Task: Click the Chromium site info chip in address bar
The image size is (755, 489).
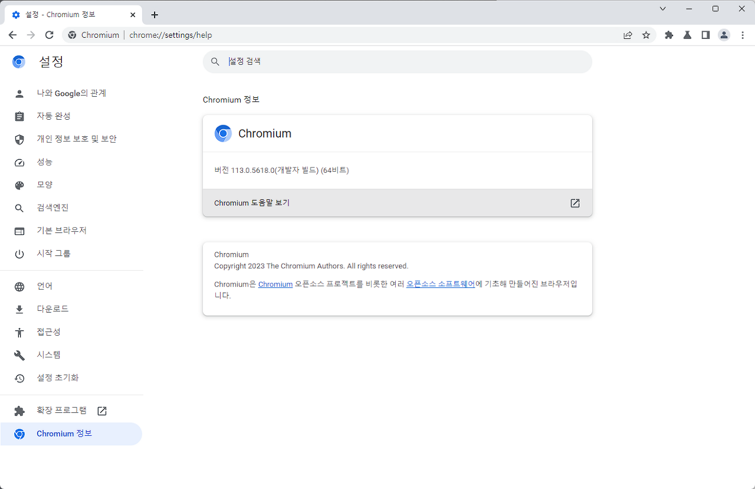Action: click(94, 35)
